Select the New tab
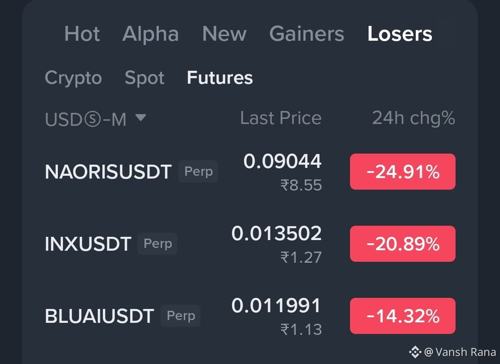This screenshot has height=364, width=500. pyautogui.click(x=224, y=34)
